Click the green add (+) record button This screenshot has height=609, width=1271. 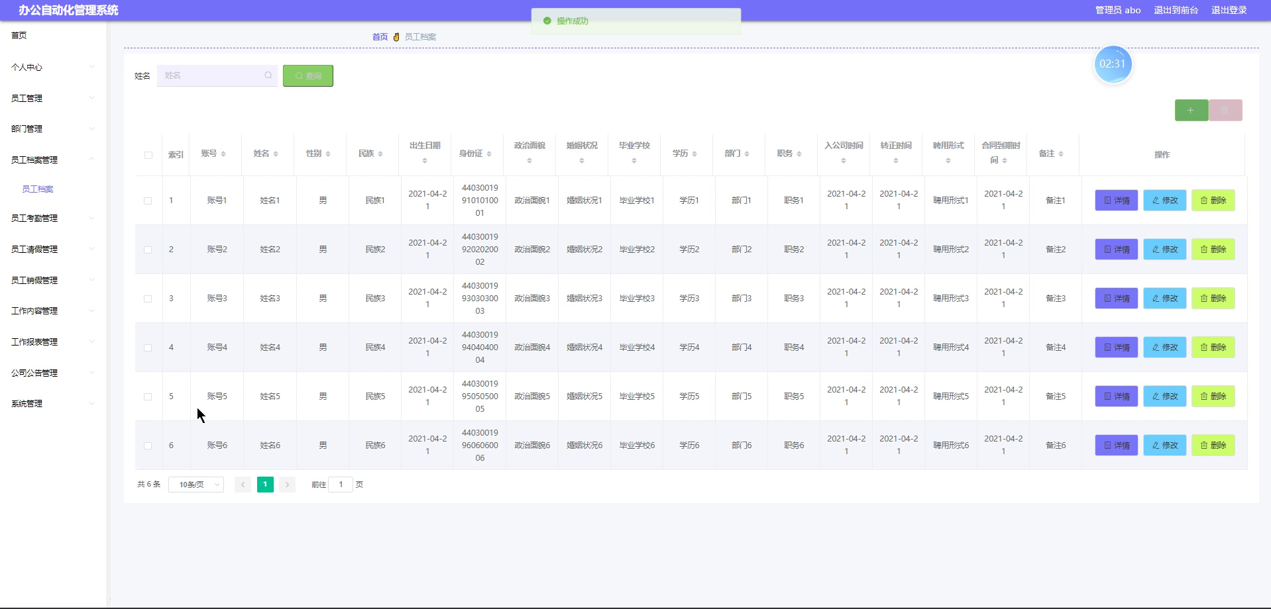1191,111
